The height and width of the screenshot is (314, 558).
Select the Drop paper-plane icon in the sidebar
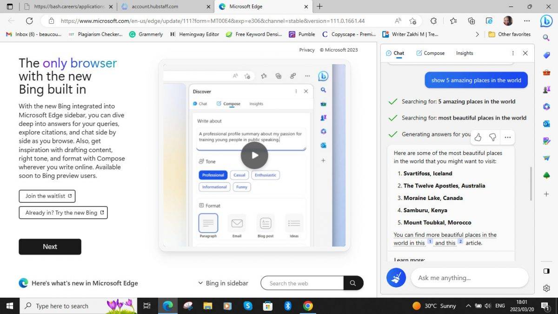pos(546,158)
